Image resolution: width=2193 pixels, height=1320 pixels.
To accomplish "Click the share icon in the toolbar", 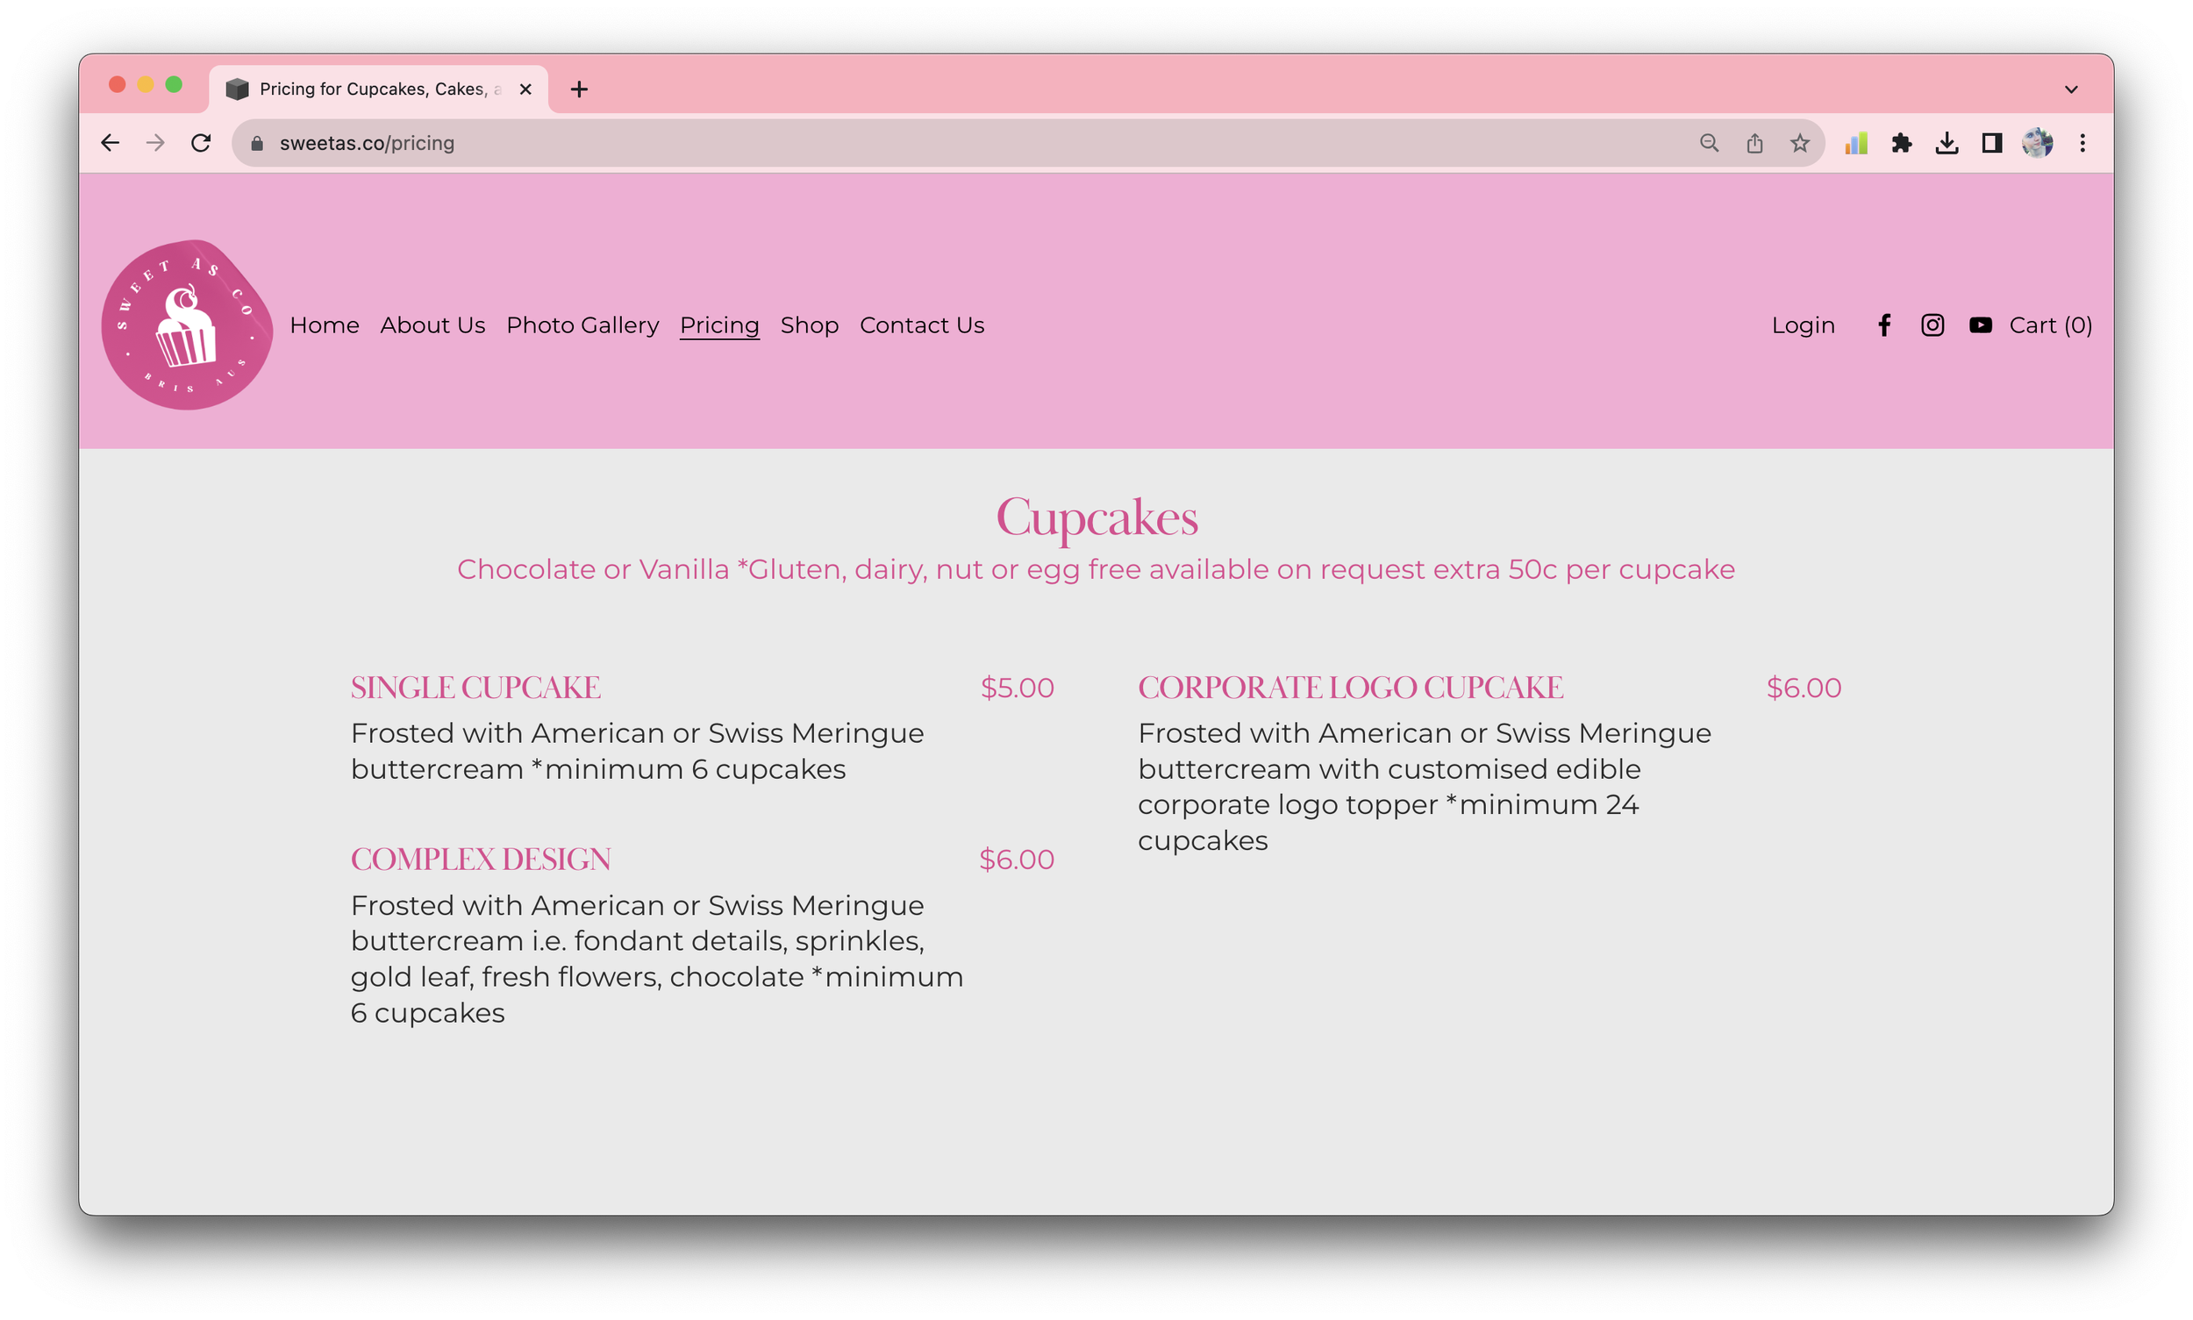I will [1754, 142].
